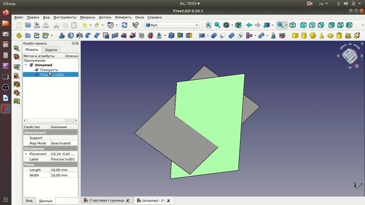This screenshot has width=365, height=205.
Task: Open the Draw Style dropdown arrow
Action: coord(232,25)
